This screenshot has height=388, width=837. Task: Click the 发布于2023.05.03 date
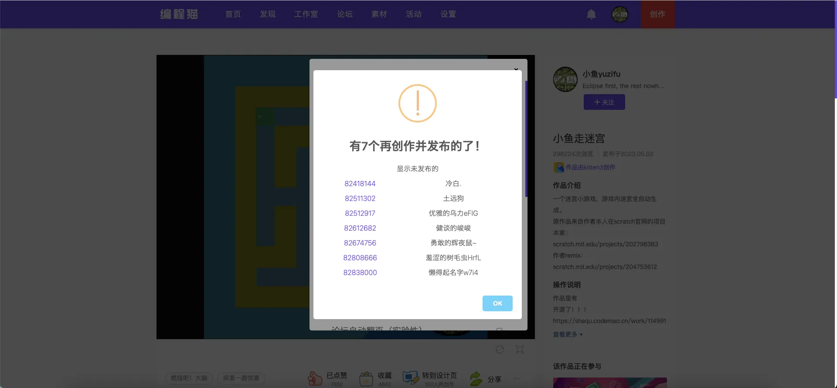click(x=628, y=154)
